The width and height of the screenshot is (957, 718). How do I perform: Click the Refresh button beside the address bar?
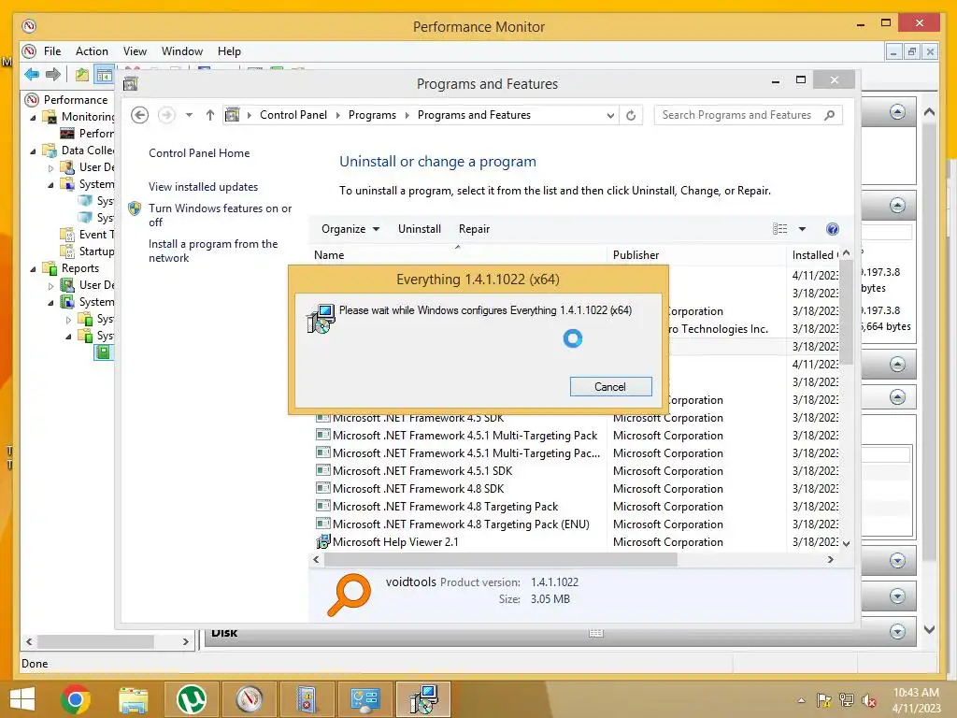point(631,115)
